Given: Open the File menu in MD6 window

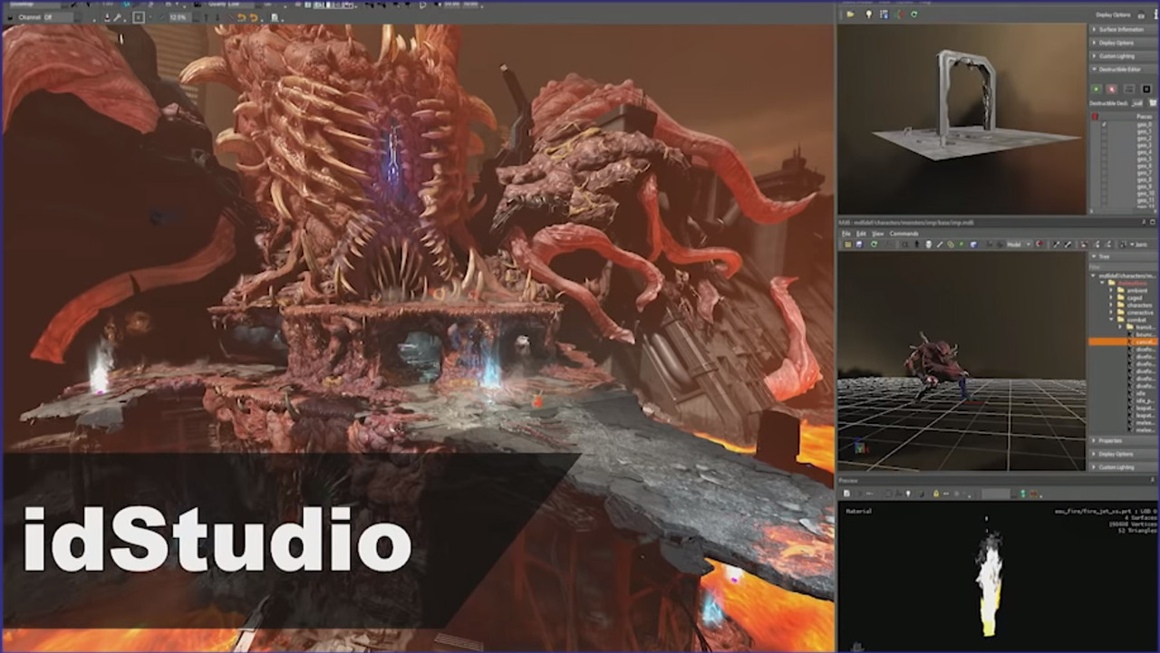Looking at the screenshot, I should pos(846,234).
